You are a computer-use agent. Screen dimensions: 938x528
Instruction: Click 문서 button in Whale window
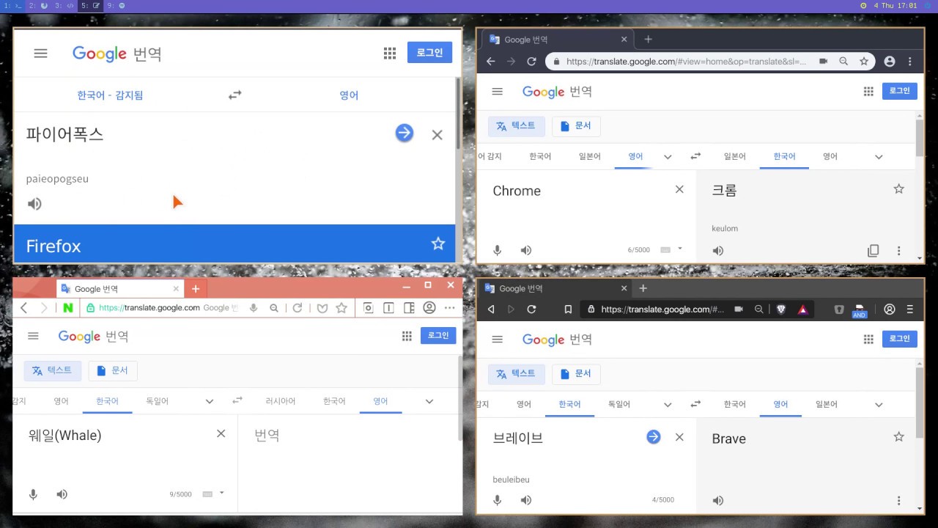[113, 370]
